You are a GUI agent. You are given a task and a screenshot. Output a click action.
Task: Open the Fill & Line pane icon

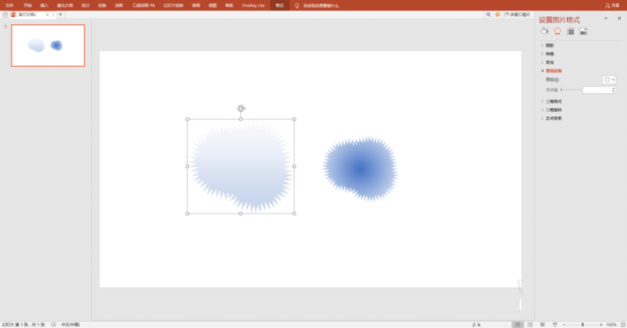click(x=545, y=31)
